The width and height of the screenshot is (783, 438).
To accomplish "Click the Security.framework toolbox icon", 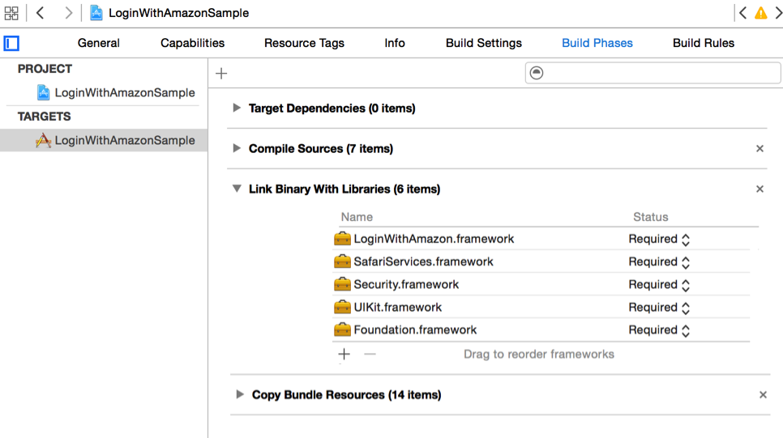I will click(342, 284).
